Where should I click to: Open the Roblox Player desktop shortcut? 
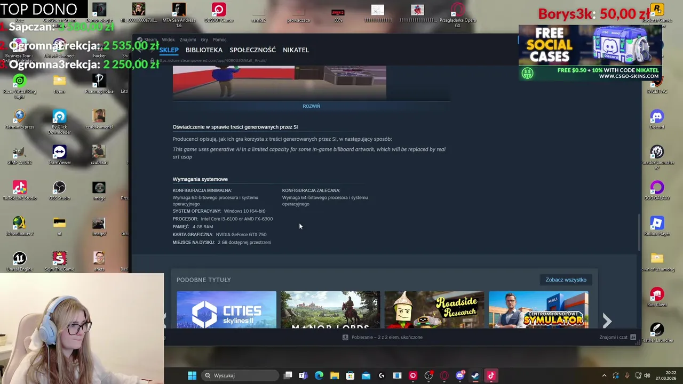[x=657, y=226]
